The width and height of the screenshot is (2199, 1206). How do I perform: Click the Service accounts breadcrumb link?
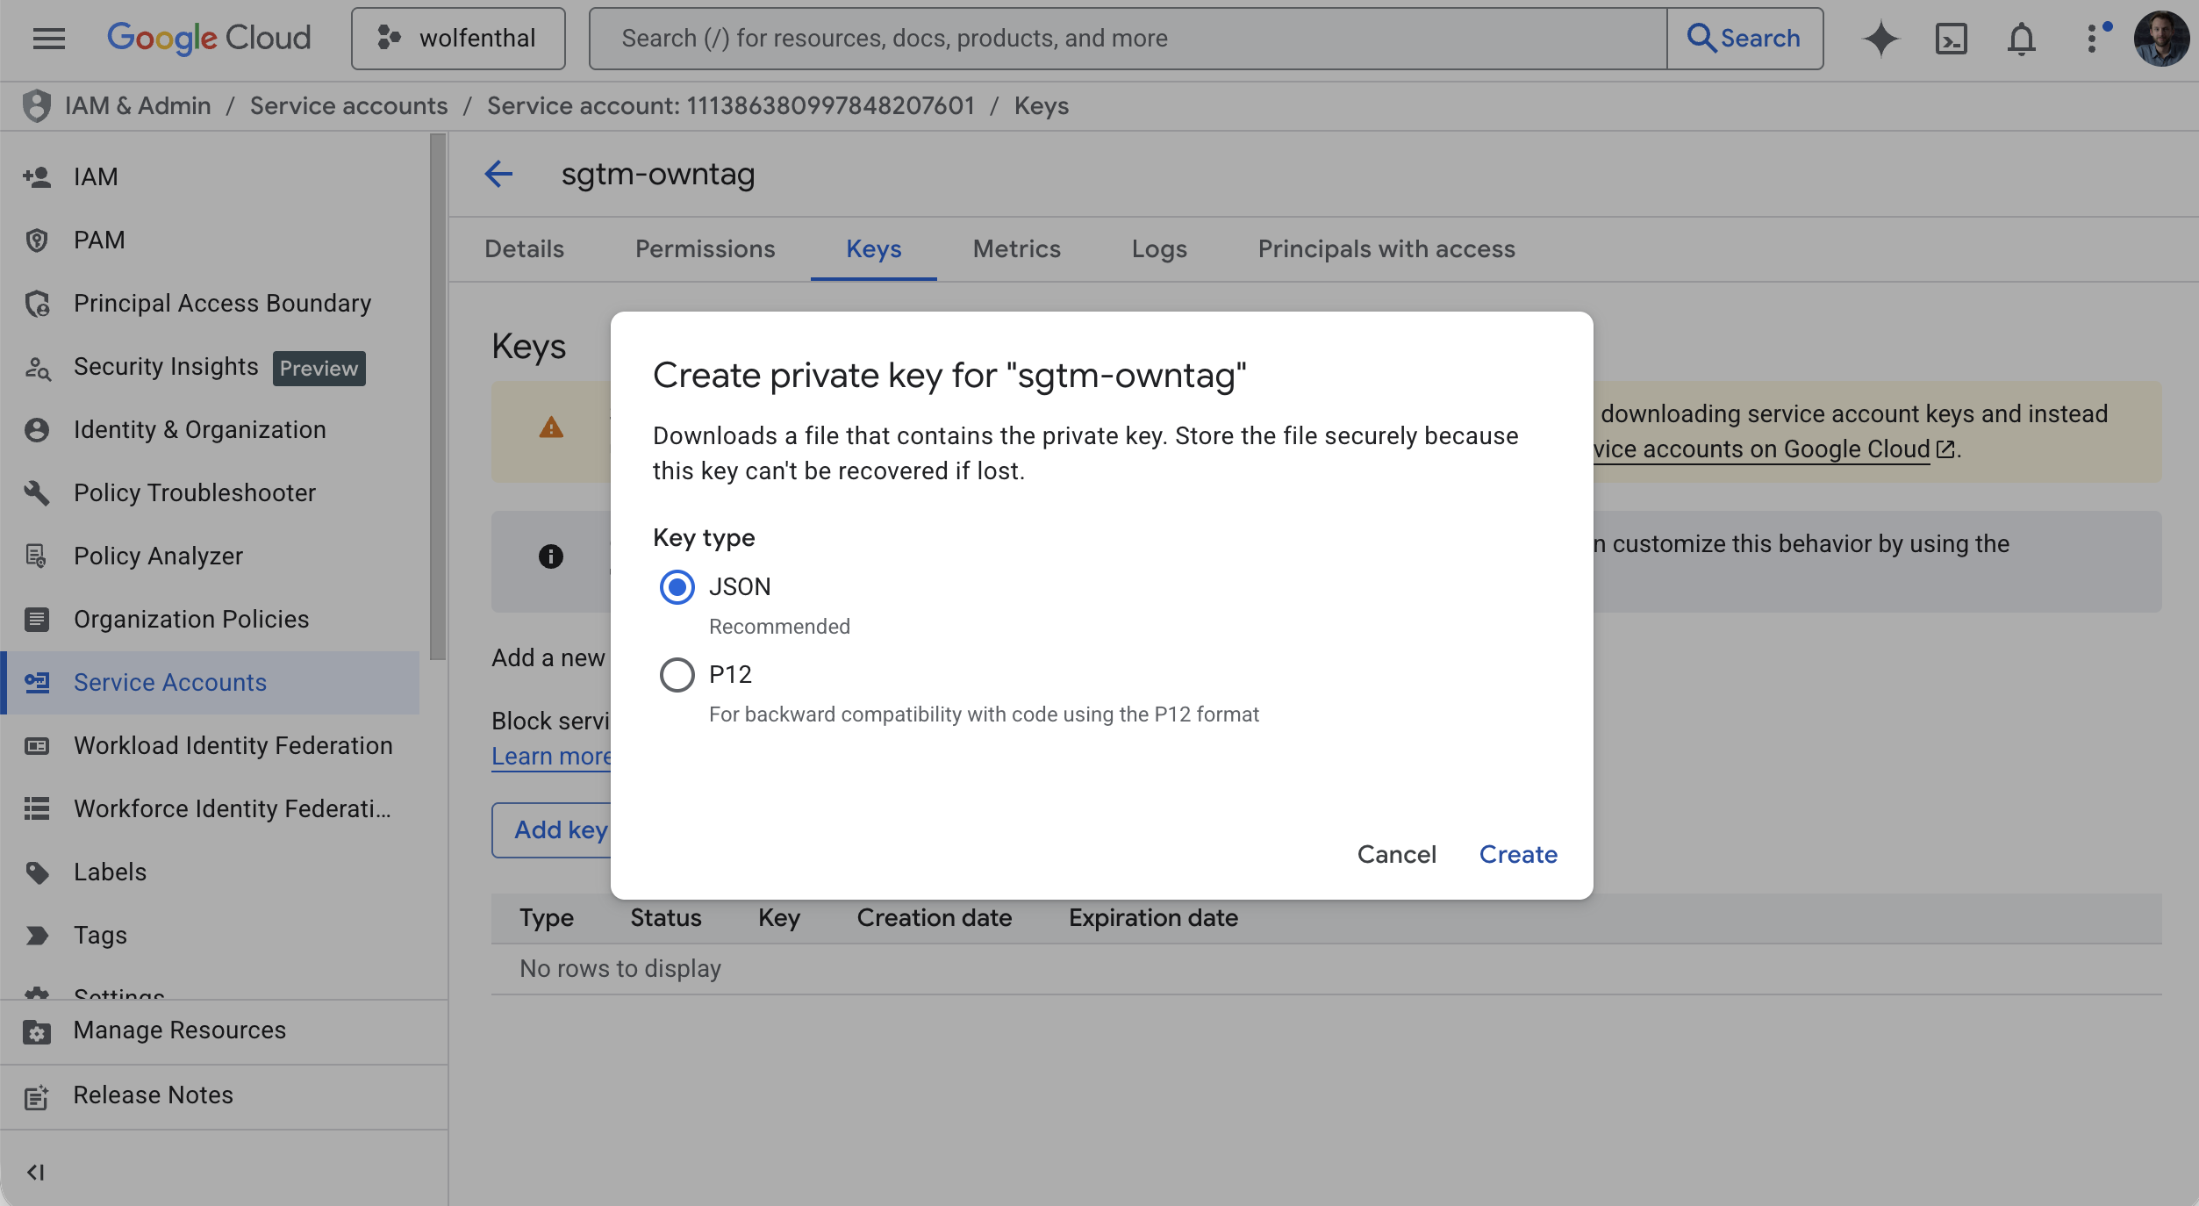point(348,106)
